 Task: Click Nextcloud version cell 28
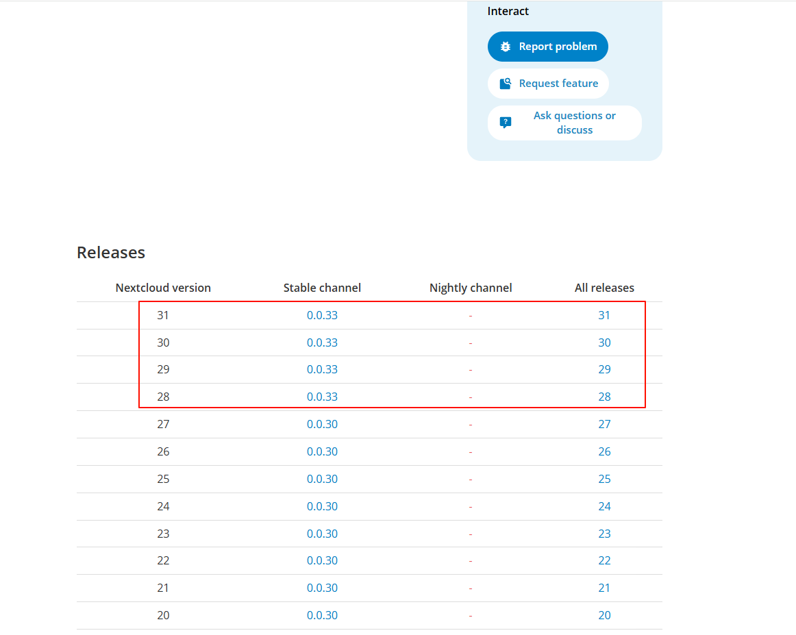point(163,397)
